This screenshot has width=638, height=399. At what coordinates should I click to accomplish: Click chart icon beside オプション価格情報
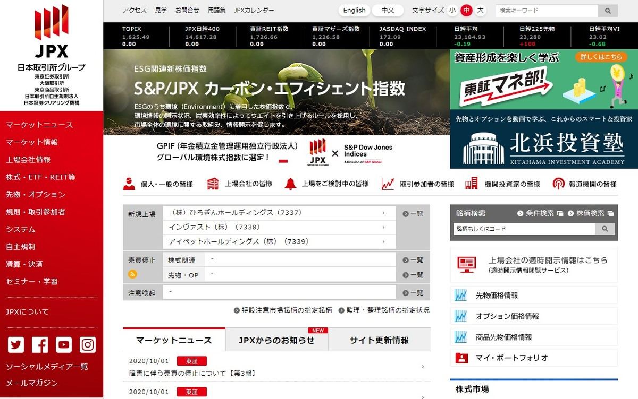[460, 316]
